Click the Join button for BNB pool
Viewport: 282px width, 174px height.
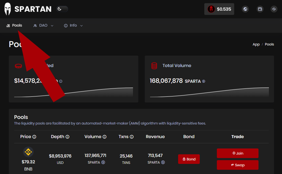click(x=238, y=153)
